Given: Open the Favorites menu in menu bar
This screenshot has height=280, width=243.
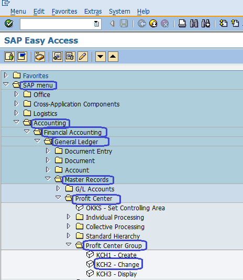Looking at the screenshot, I should 64,12.
